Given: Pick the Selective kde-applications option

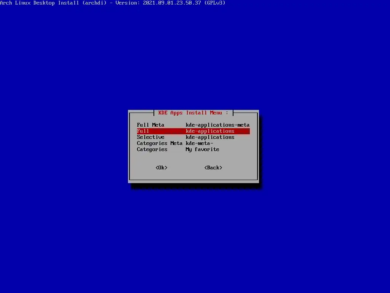Looking at the screenshot, I should [x=193, y=137].
